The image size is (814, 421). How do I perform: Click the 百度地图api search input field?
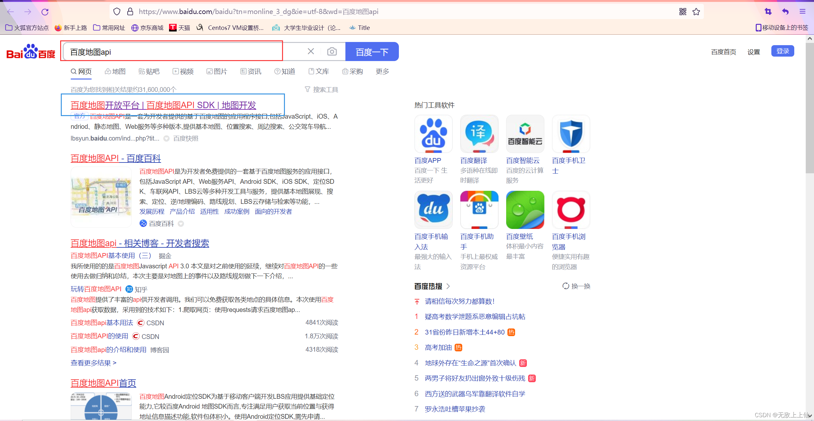click(178, 52)
